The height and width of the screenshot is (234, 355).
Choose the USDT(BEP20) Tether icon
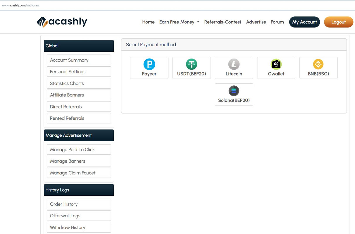192,64
